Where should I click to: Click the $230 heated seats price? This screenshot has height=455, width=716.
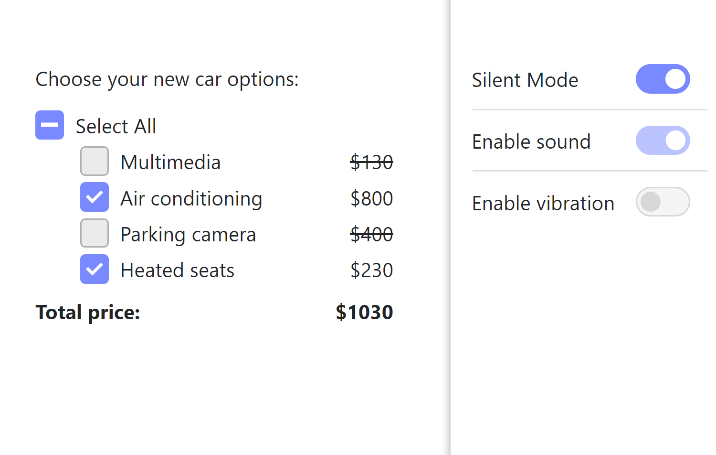tap(371, 271)
